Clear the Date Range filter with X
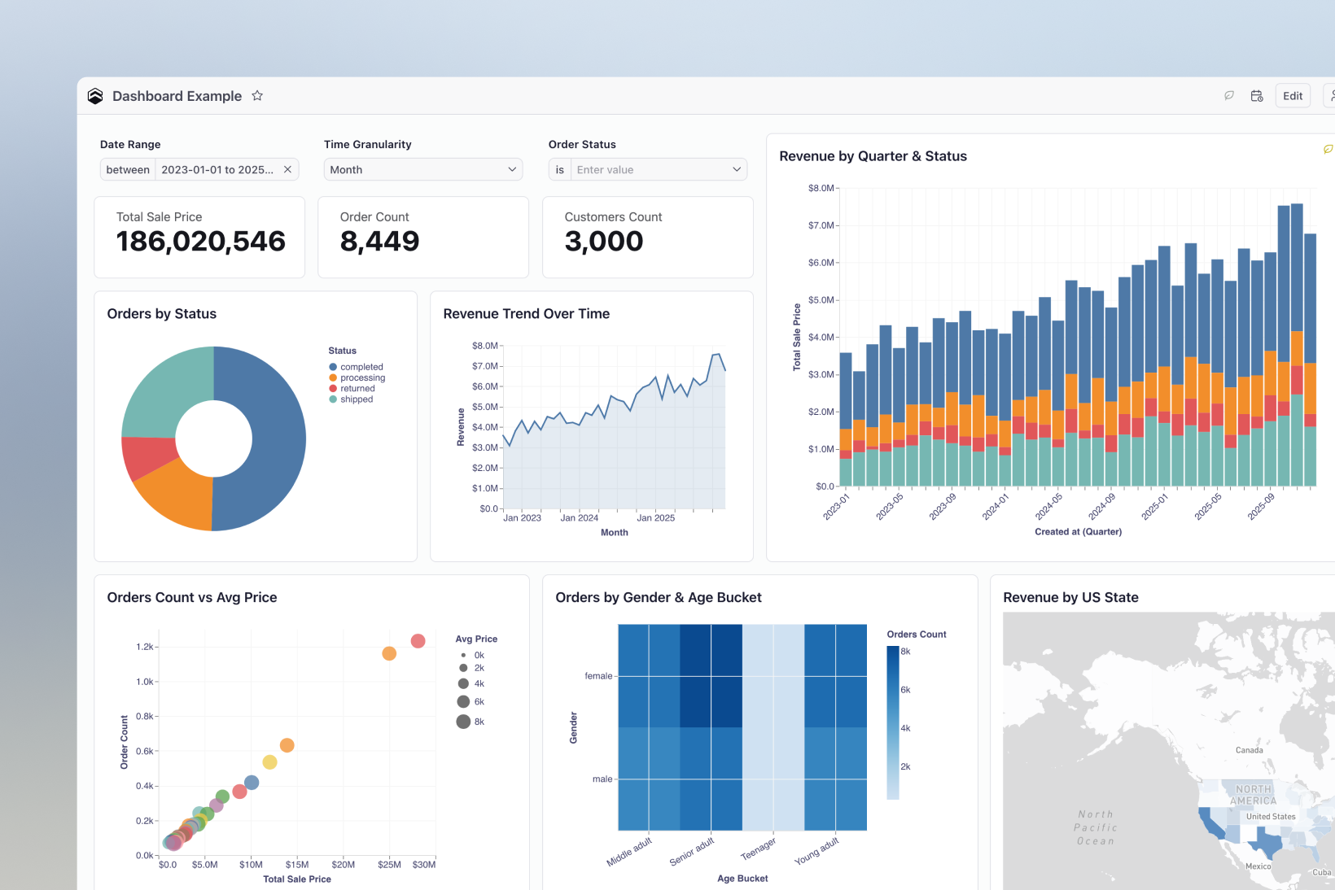The image size is (1335, 890). [x=287, y=169]
